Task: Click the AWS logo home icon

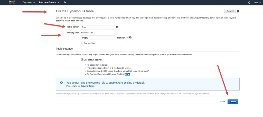Action: pyautogui.click(x=12, y=2)
